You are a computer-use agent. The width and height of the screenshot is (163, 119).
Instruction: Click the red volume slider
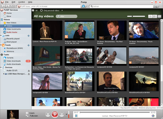coord(69,114)
